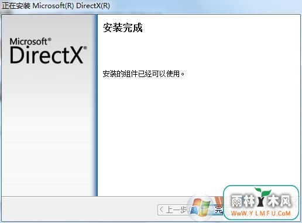Click the small blue badge near Windows orb
Screen dimensions: 302x223
(x=193, y=210)
